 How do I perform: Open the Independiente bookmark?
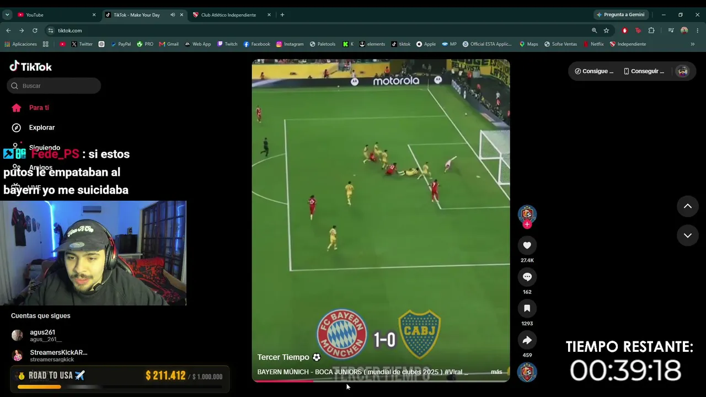pos(628,44)
